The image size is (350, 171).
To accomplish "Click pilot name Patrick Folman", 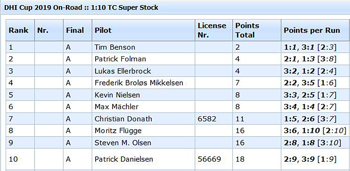I will [x=120, y=59].
